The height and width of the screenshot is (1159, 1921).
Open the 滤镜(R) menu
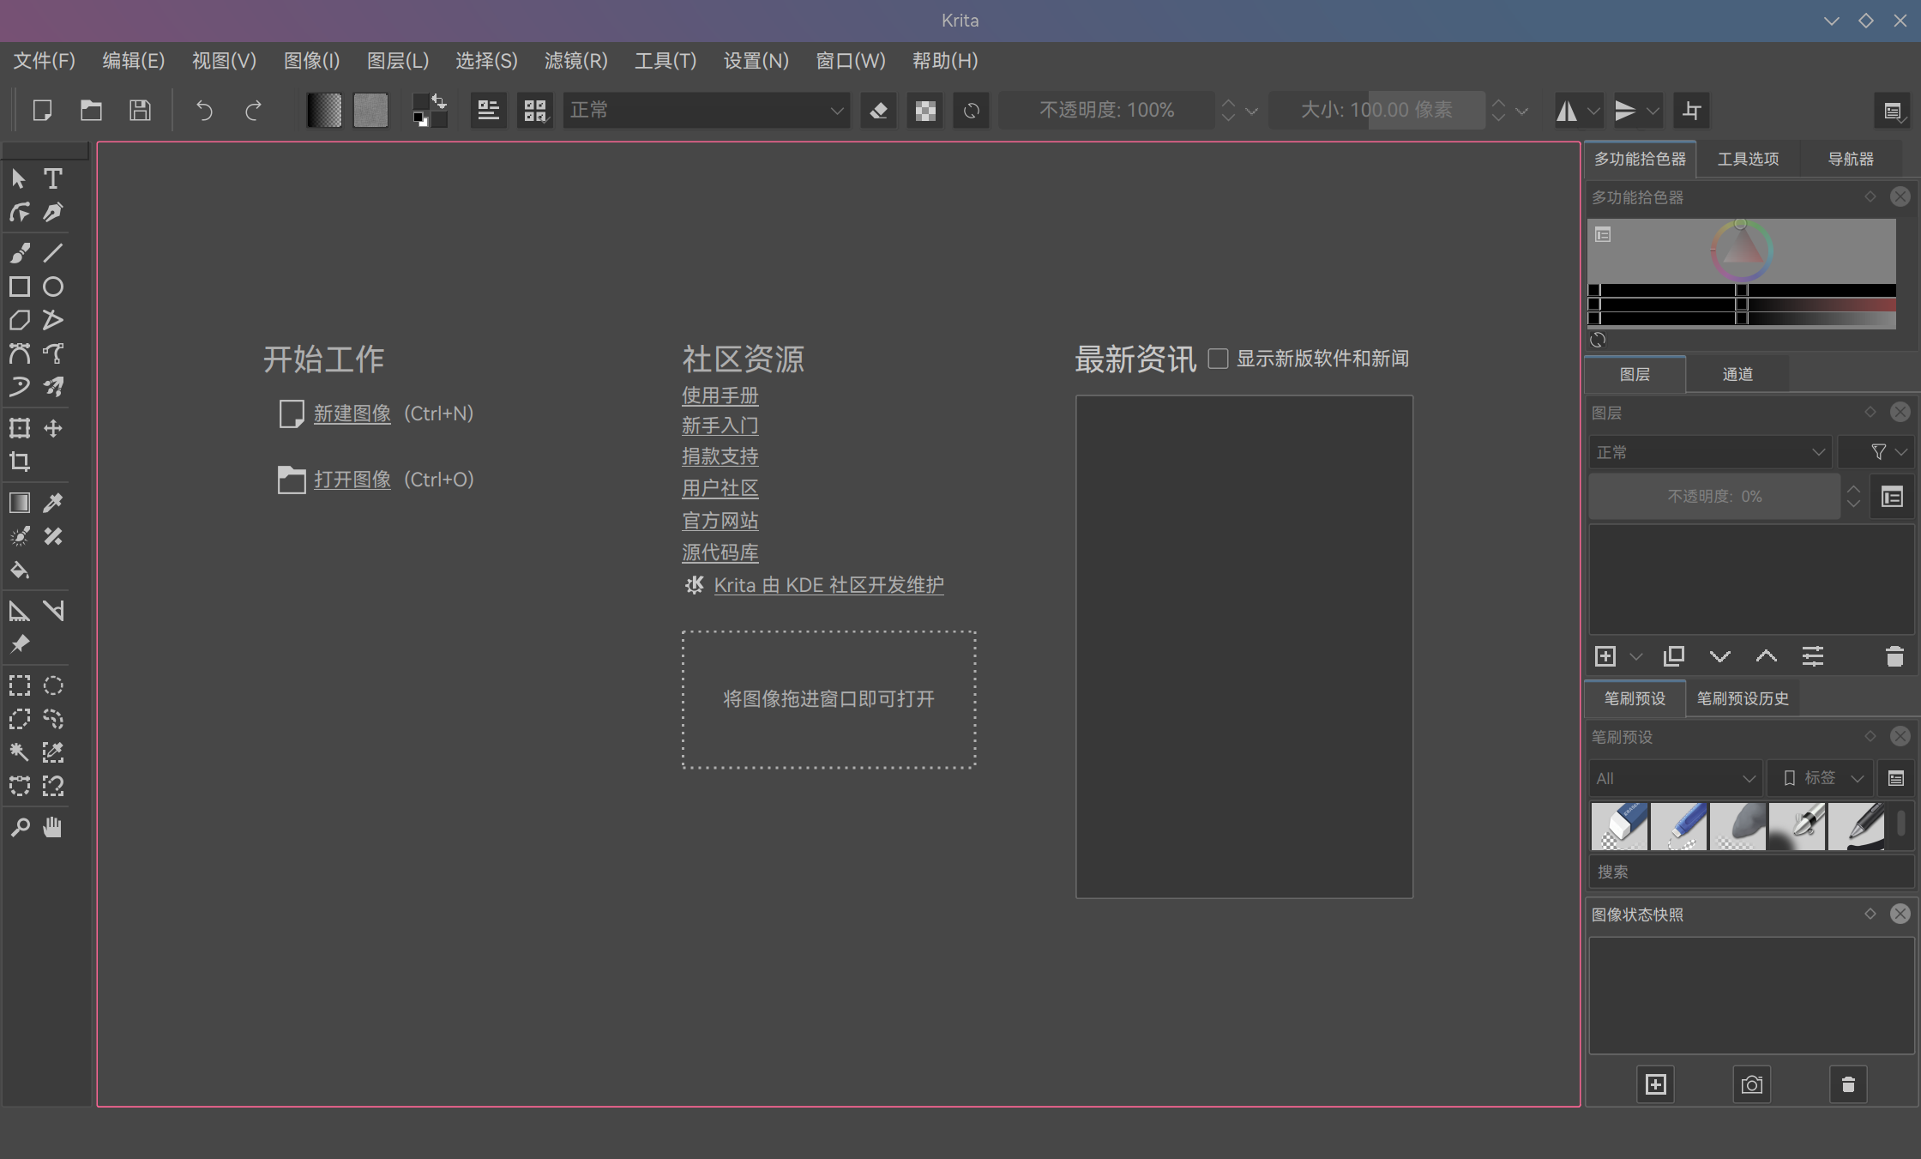[575, 61]
